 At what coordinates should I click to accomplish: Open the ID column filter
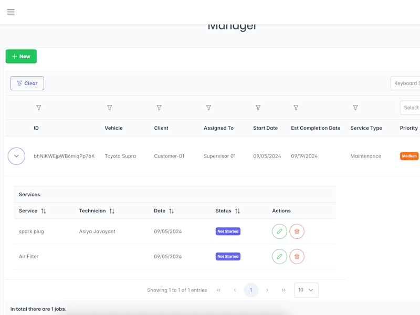[x=38, y=108]
